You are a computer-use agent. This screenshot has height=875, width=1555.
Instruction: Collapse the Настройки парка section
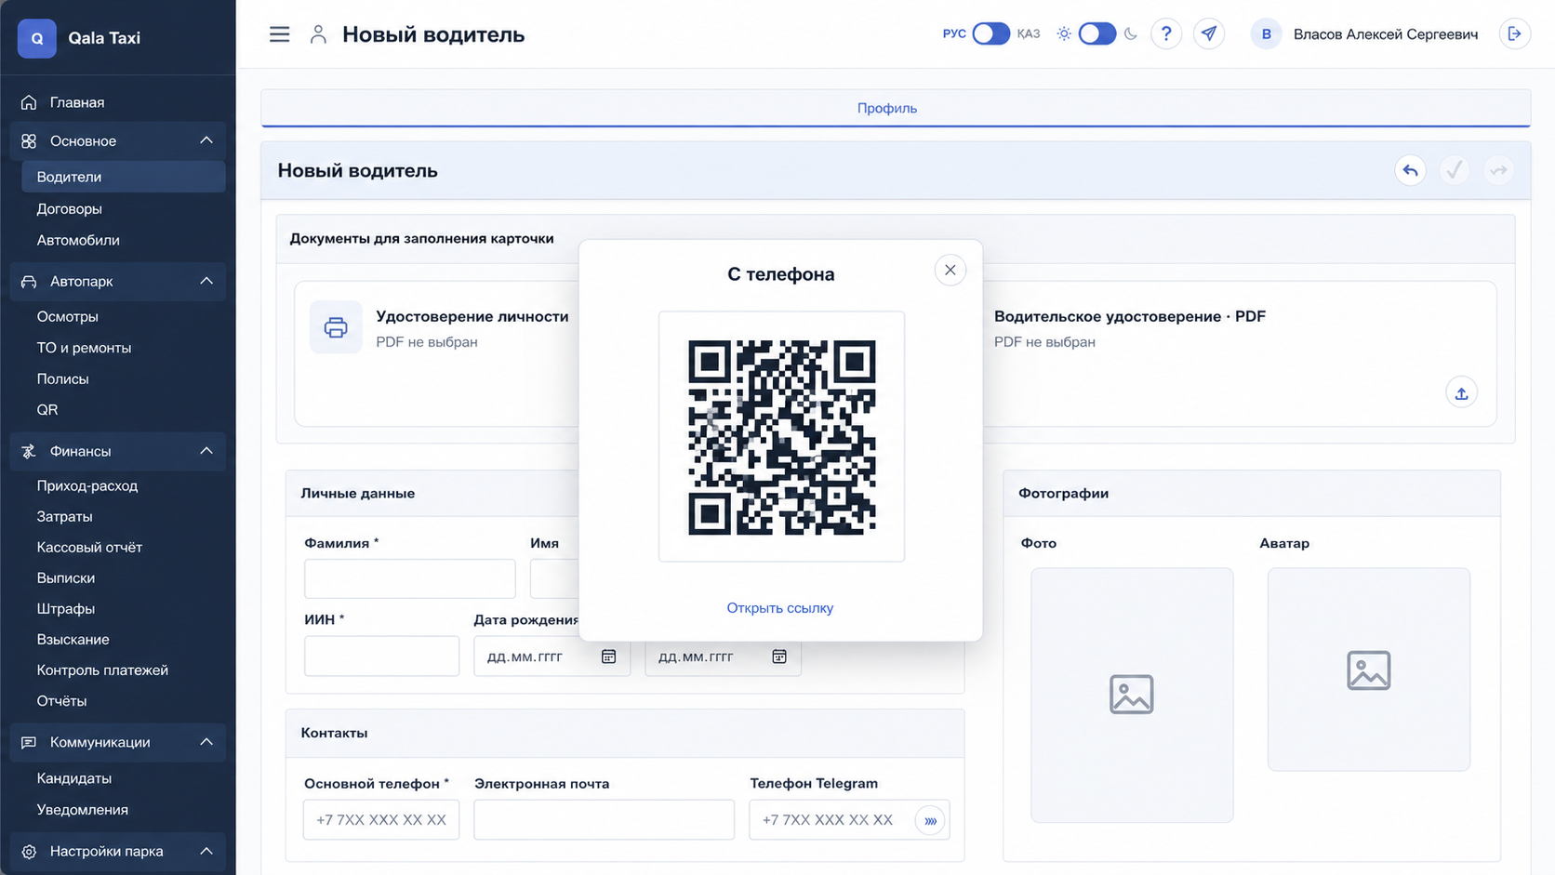206,852
